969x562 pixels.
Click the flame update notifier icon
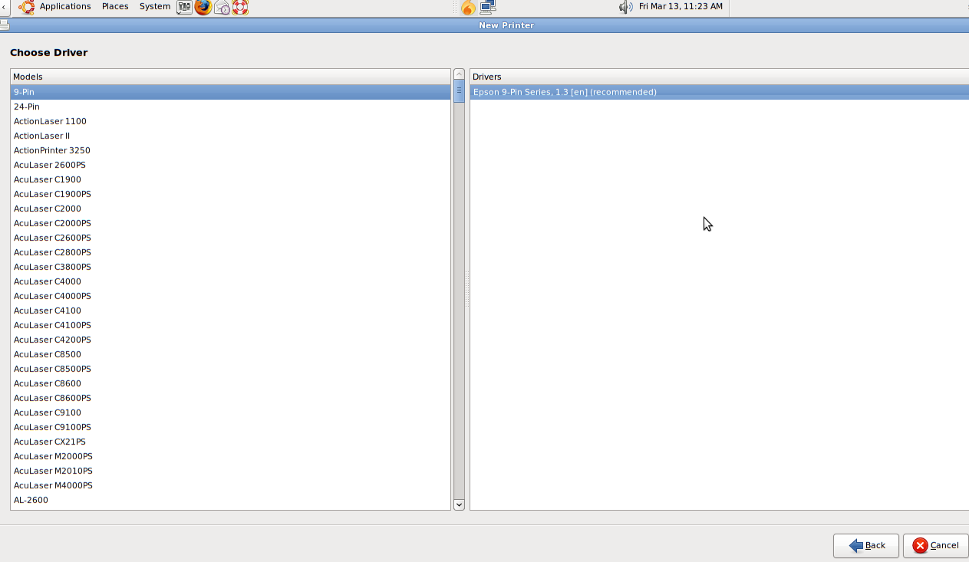(x=468, y=8)
